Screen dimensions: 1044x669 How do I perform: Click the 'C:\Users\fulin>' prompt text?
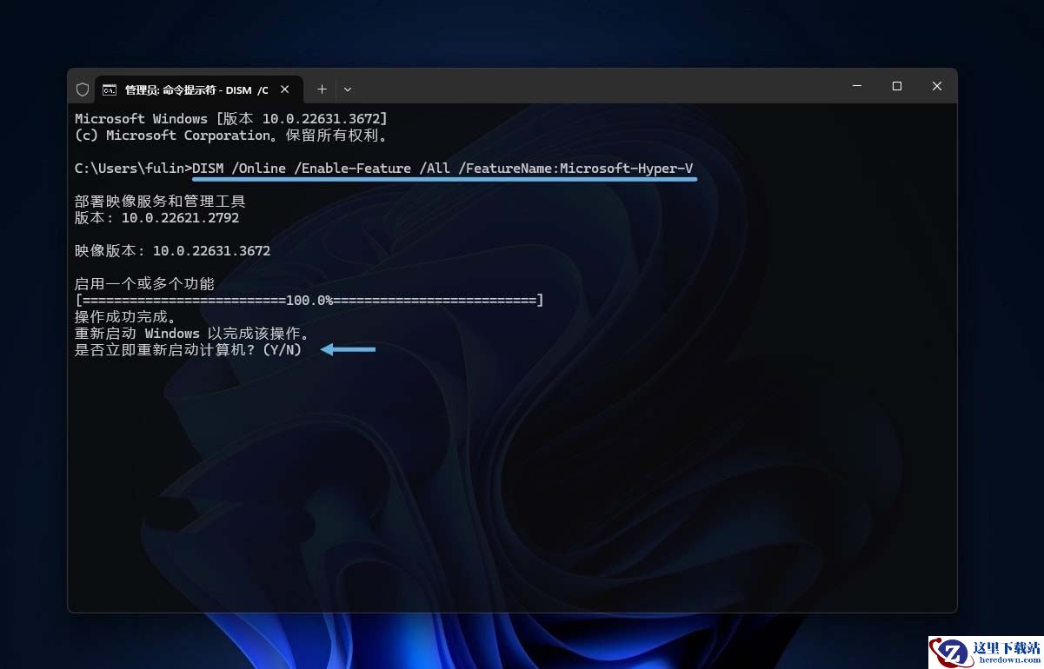click(x=133, y=168)
